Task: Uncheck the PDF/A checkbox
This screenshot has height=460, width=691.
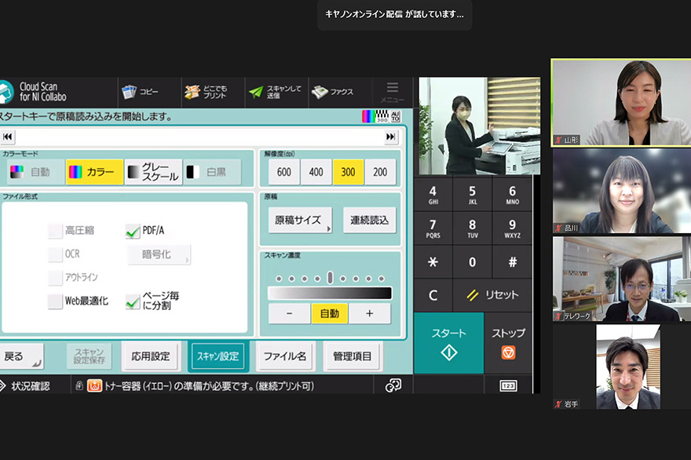Action: tap(133, 231)
